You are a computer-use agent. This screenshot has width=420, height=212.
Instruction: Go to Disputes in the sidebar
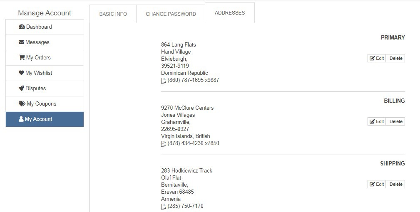35,89
